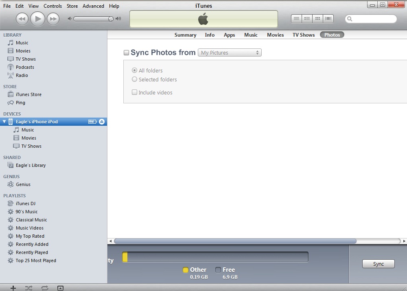Open the Store menu
The width and height of the screenshot is (407, 291).
coord(72,6)
